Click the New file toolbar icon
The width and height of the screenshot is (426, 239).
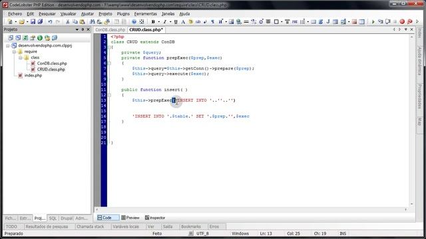point(10,22)
